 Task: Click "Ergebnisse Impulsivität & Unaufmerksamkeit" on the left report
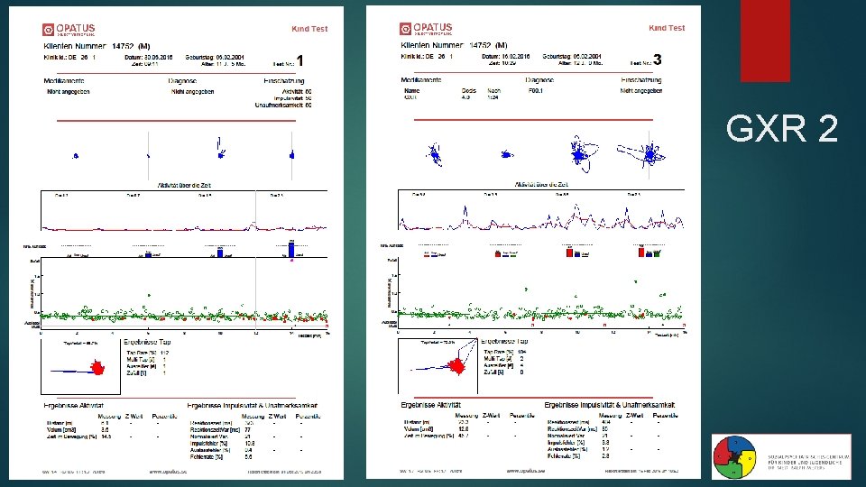point(252,406)
